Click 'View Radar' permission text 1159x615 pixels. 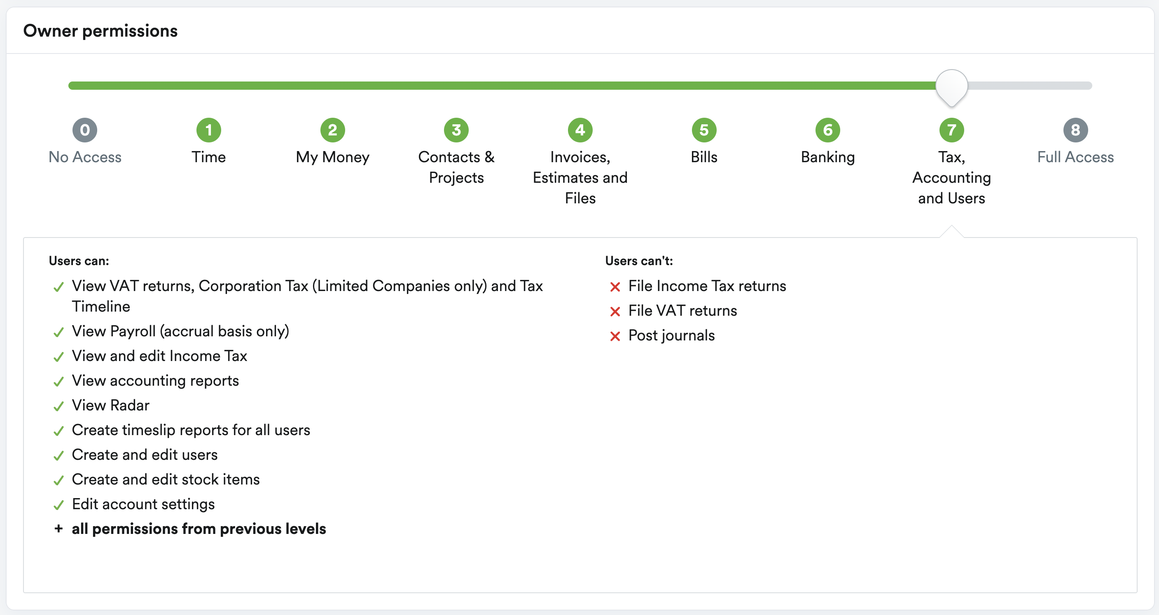110,405
